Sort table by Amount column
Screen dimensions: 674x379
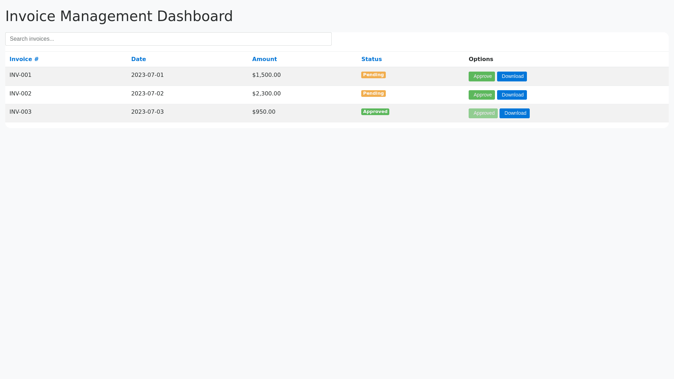click(264, 59)
